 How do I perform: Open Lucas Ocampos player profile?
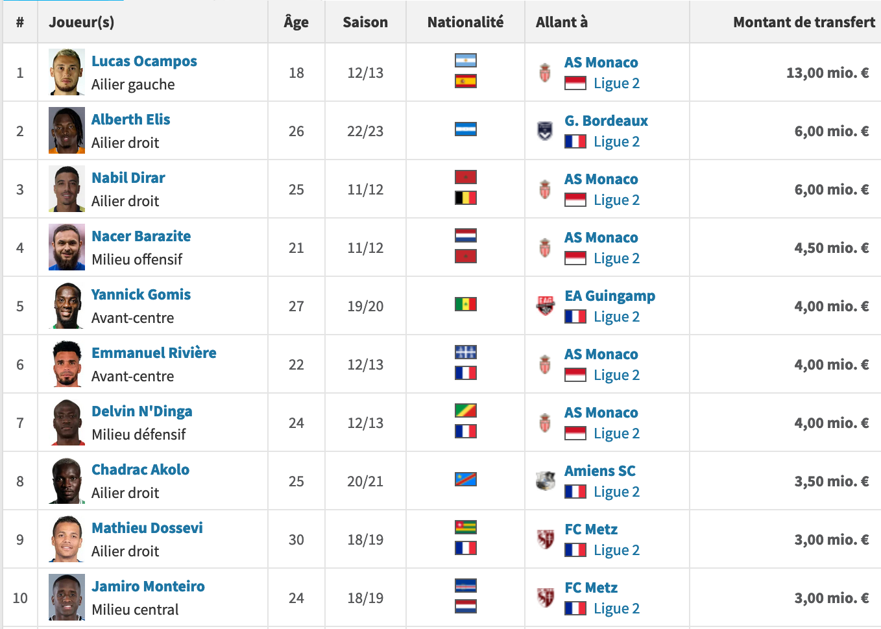[x=144, y=61]
